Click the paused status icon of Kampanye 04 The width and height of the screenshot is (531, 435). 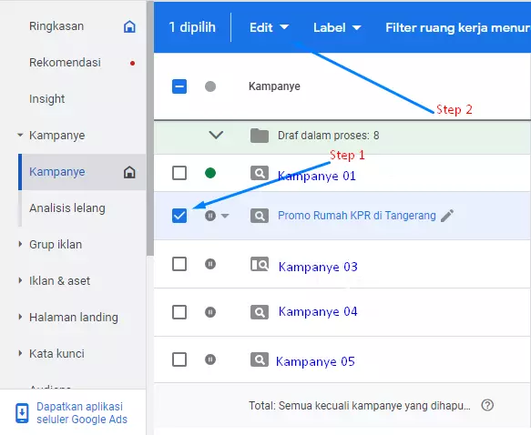click(210, 312)
